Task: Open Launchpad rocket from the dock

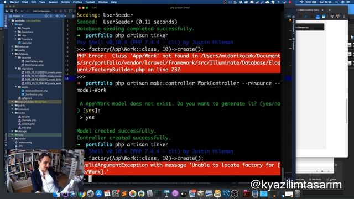Action: pyautogui.click(x=90, y=193)
